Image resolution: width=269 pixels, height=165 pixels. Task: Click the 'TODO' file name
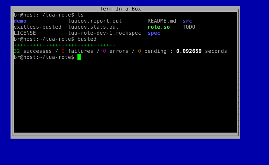tap(189, 27)
